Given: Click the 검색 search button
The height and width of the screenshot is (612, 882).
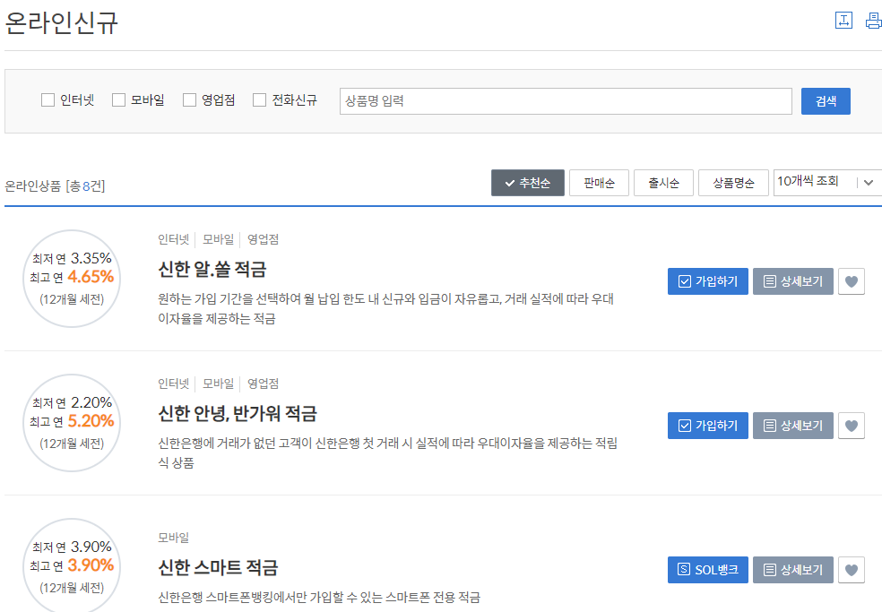Looking at the screenshot, I should pos(826,101).
